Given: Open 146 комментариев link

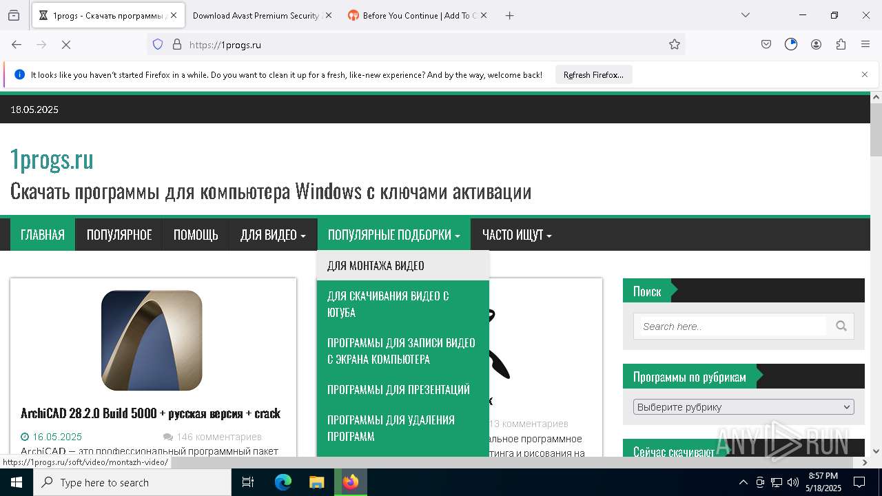Looking at the screenshot, I should (x=218, y=437).
